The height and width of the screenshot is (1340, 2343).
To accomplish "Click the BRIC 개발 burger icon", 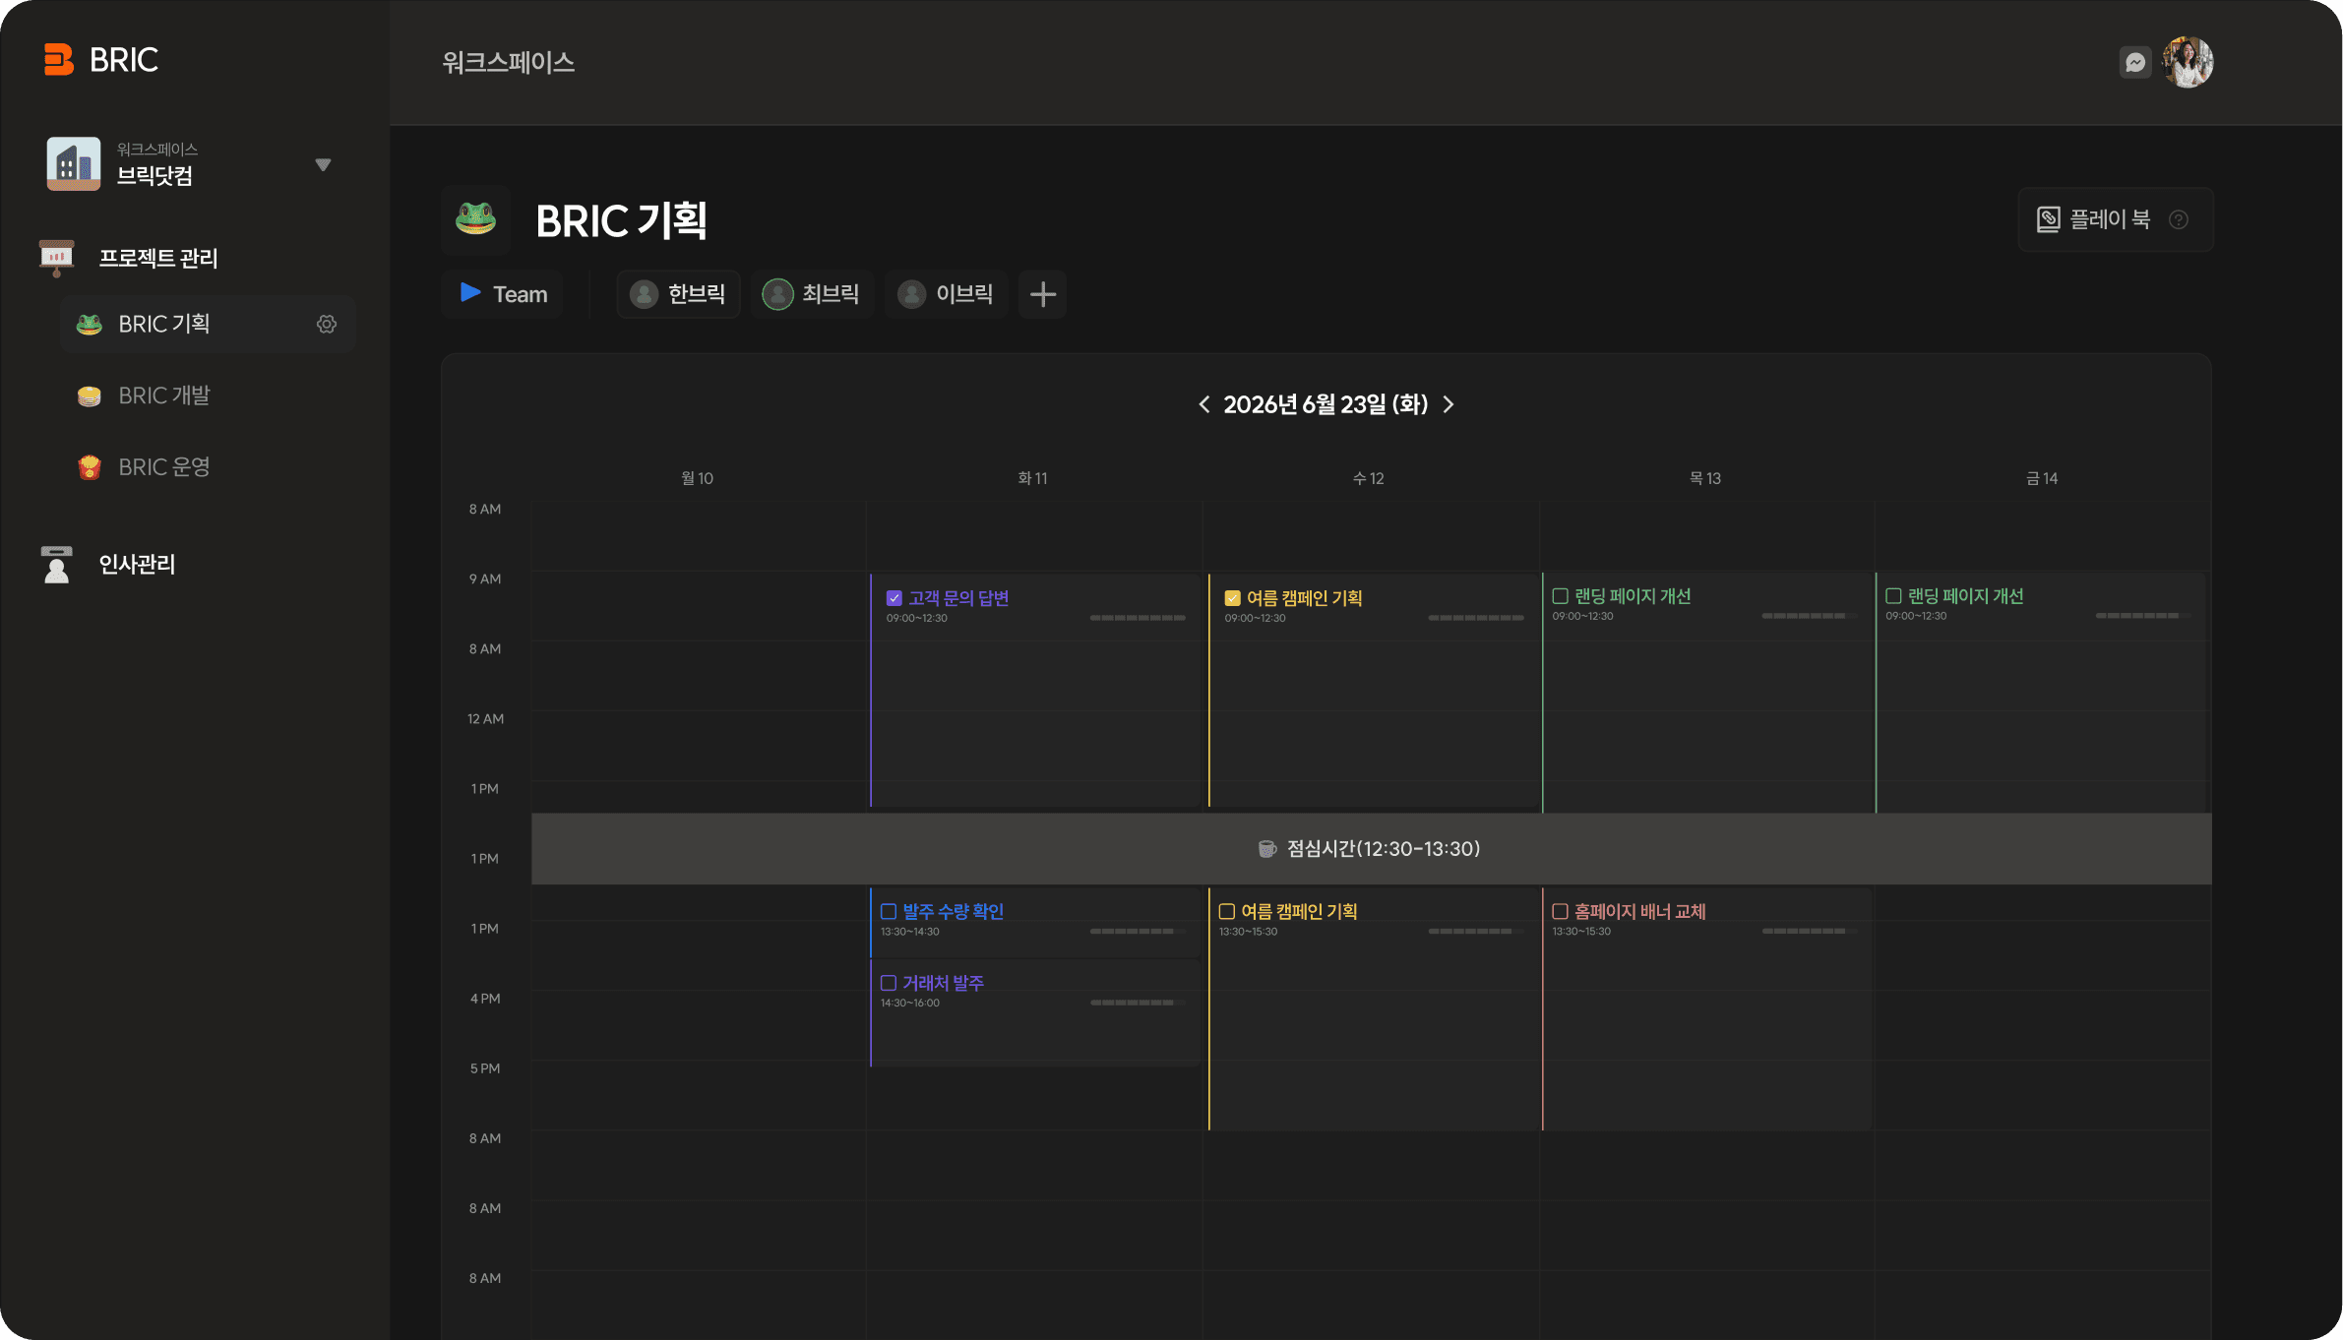I will (90, 396).
